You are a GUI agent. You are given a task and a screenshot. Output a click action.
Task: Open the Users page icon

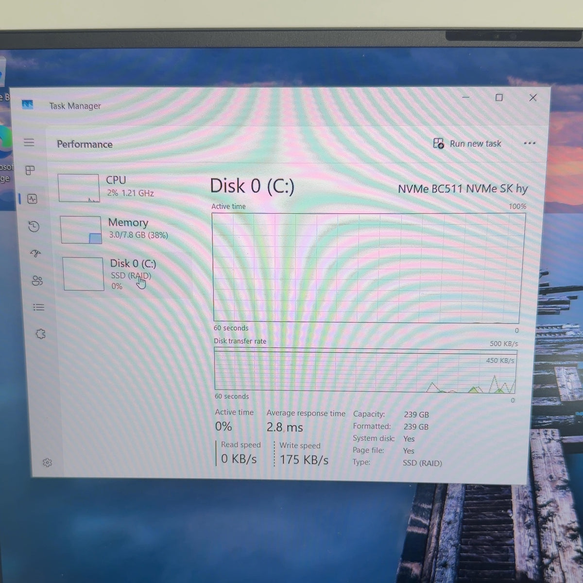(37, 281)
